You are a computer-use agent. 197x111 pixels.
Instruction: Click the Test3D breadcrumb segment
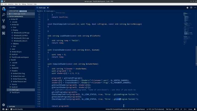pos(39,11)
